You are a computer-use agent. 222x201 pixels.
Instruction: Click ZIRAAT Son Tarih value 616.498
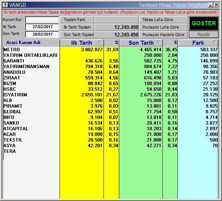(x=153, y=78)
